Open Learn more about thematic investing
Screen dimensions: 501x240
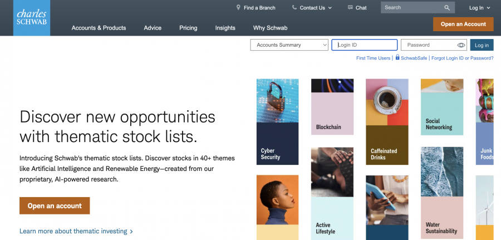point(76,231)
